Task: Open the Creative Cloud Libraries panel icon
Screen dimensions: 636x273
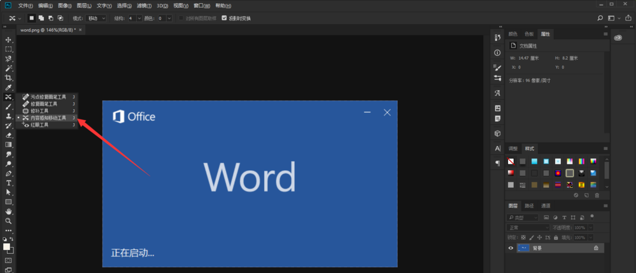Action: click(x=618, y=38)
